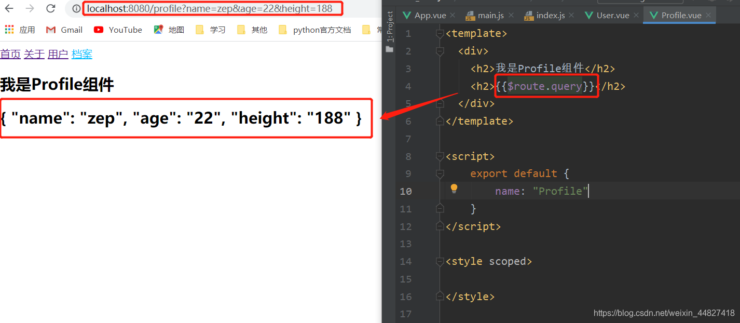
Task: Switch to the main.js editor tab
Action: (485, 16)
